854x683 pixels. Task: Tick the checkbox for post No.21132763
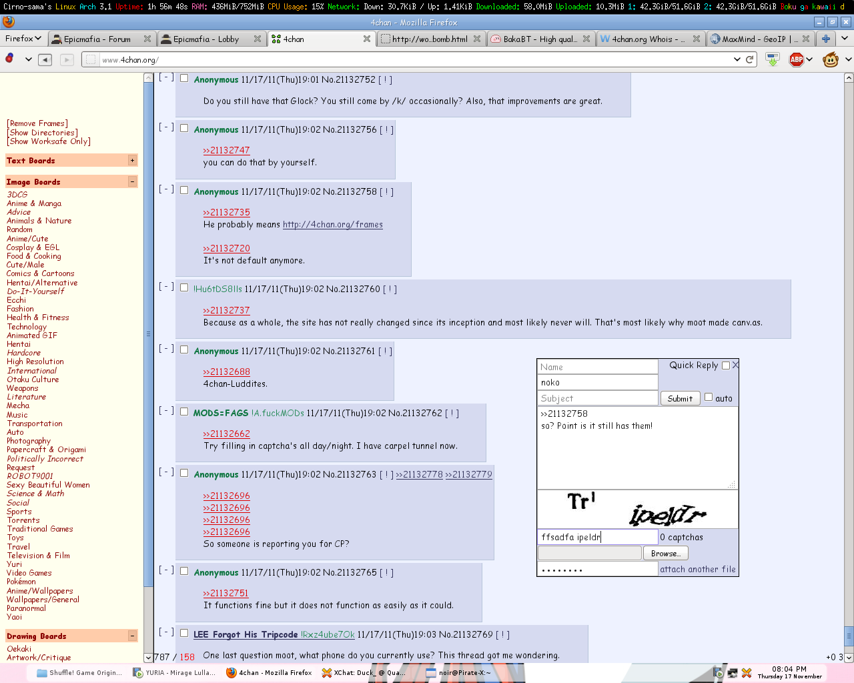pyautogui.click(x=184, y=473)
